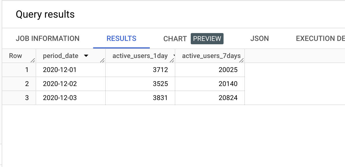Click the period_date column resize handle icon
The width and height of the screenshot is (345, 167).
pyautogui.click(x=102, y=60)
